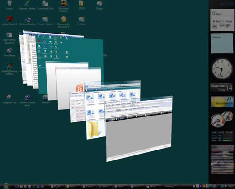Open the Recycle Bin desktop icon

point(9,5)
